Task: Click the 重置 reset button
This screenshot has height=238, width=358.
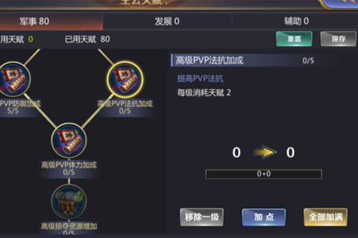Action: [x=294, y=39]
